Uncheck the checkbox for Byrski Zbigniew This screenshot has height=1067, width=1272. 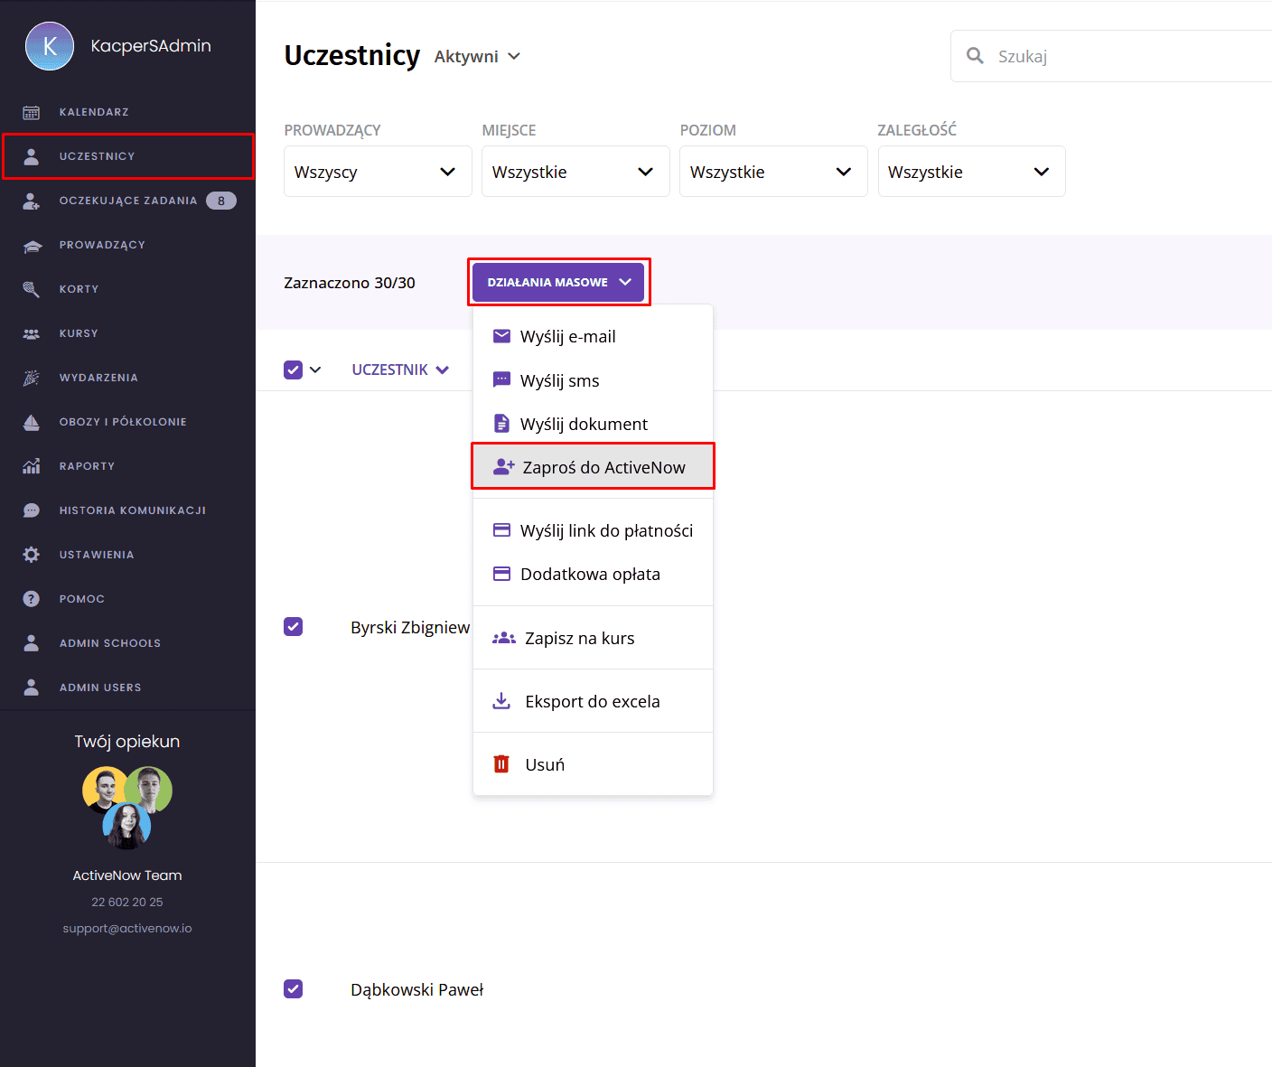click(x=293, y=626)
